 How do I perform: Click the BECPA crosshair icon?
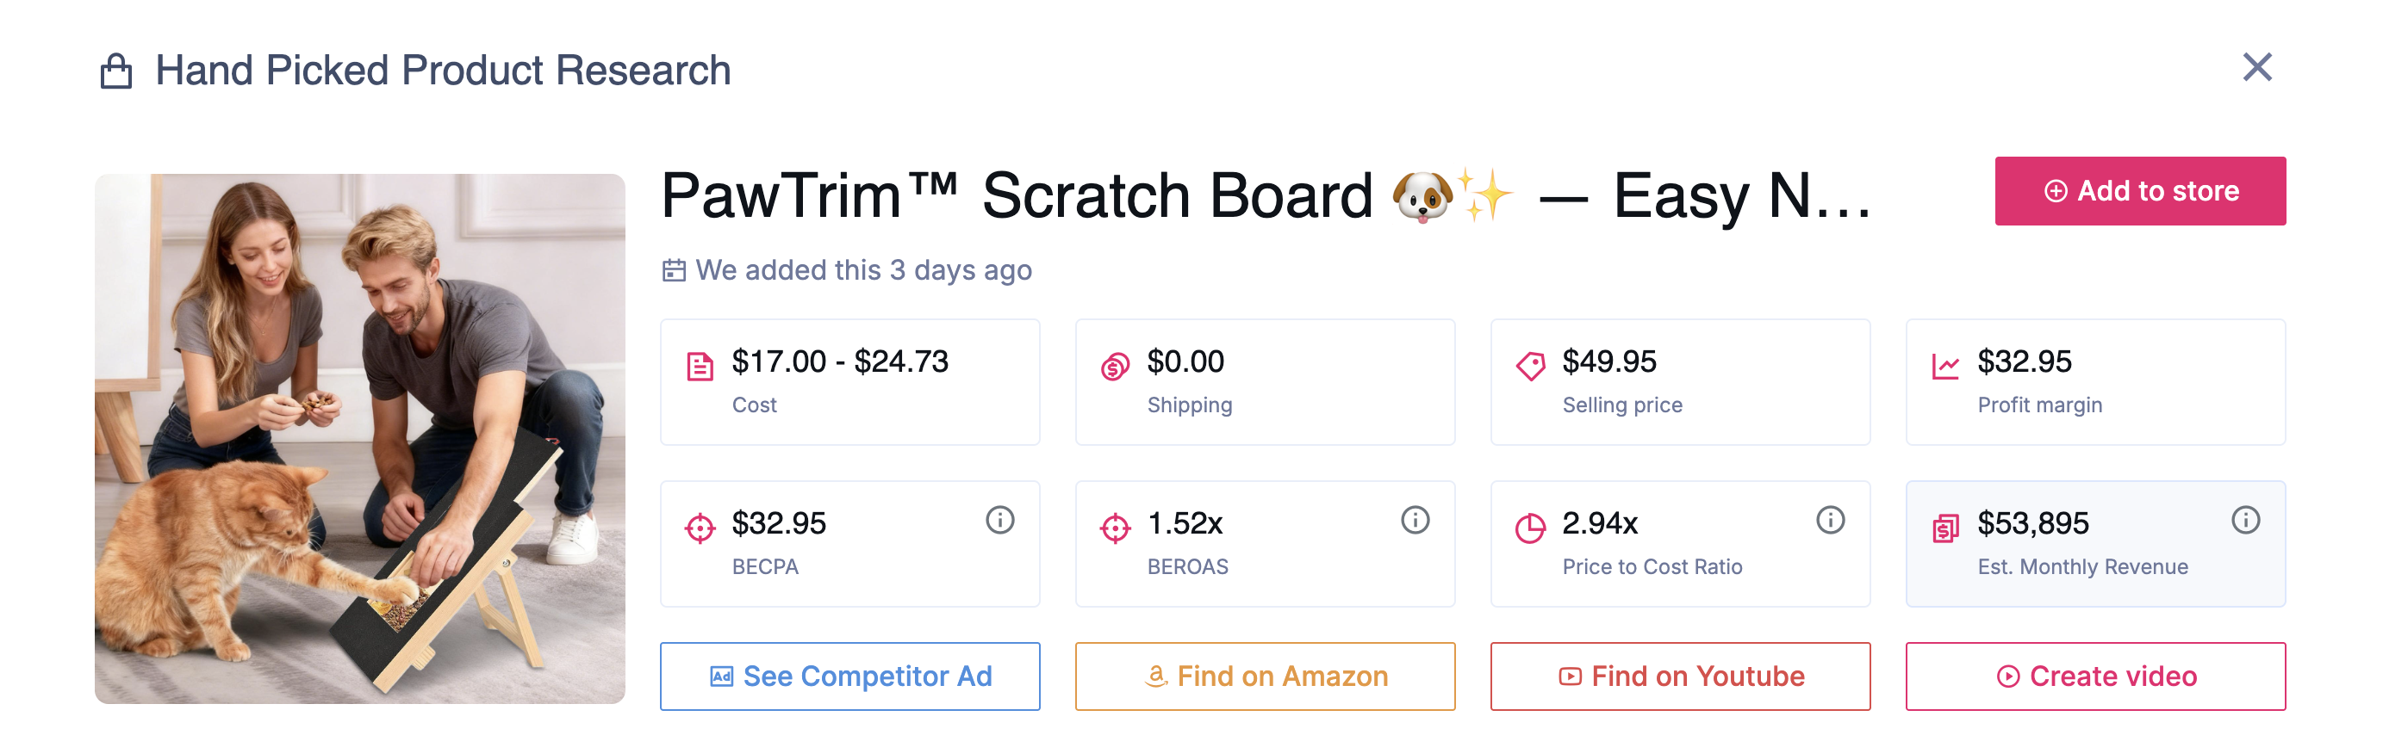pyautogui.click(x=700, y=528)
